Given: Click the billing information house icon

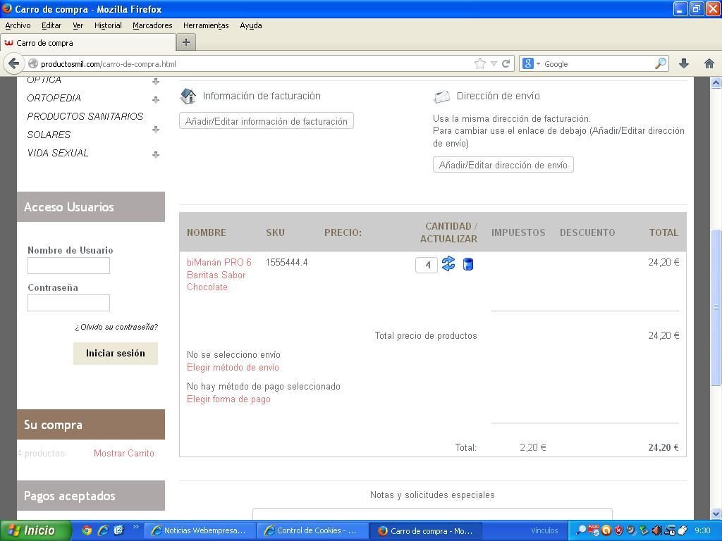Looking at the screenshot, I should [x=188, y=96].
